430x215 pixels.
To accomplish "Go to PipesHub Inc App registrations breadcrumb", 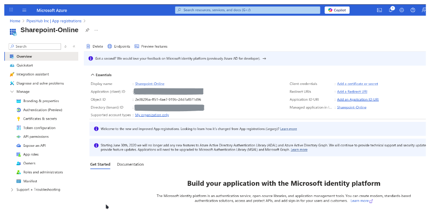I will [x=54, y=21].
